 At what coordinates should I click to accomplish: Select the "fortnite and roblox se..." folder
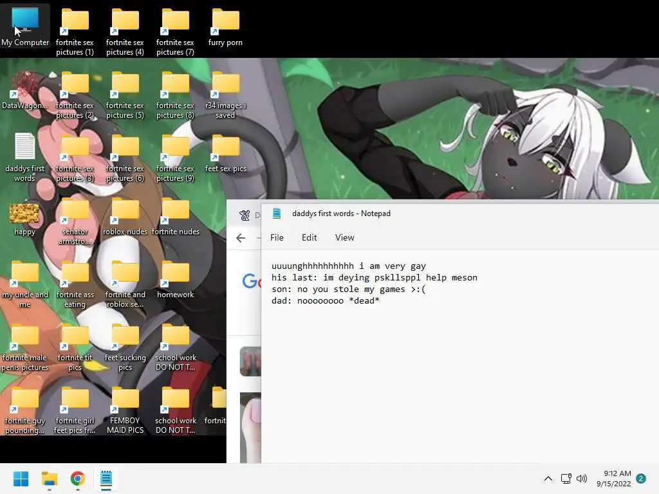[x=125, y=284]
